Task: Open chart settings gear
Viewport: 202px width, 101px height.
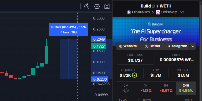Action: tap(97, 6)
